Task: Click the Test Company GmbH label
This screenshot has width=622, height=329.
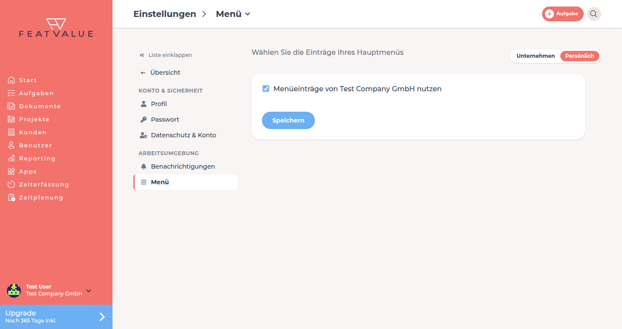Action: click(54, 294)
